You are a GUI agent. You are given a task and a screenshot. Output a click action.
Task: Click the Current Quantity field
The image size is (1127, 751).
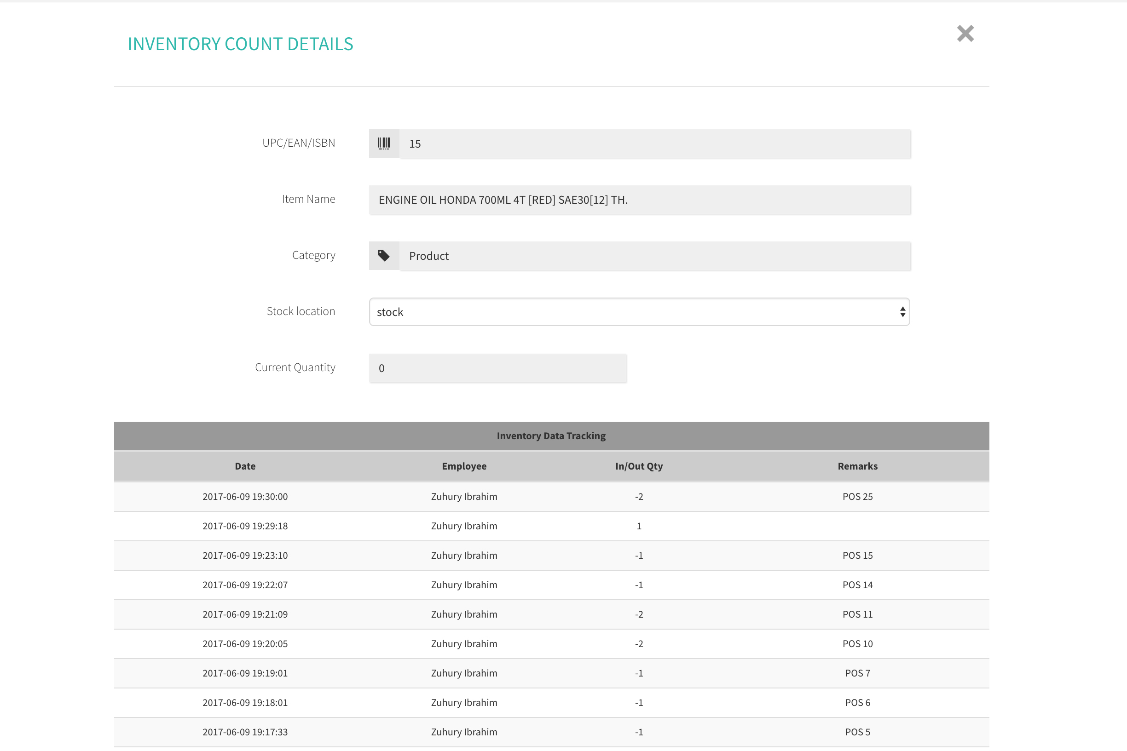[497, 368]
